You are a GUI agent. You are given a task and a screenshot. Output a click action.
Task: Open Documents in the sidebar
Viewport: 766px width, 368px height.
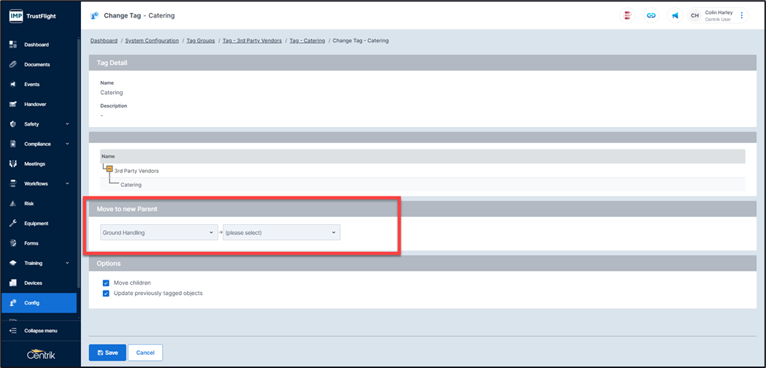click(39, 64)
